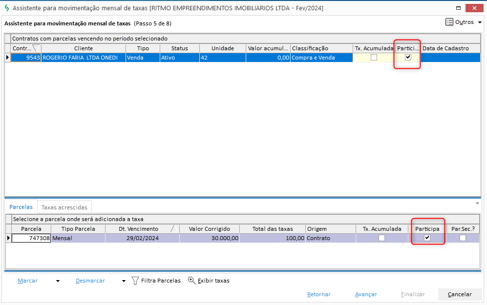Enable Par.Sec.? checkbox for parcela 747308
Screen dimensions: 487x305
point(463,238)
